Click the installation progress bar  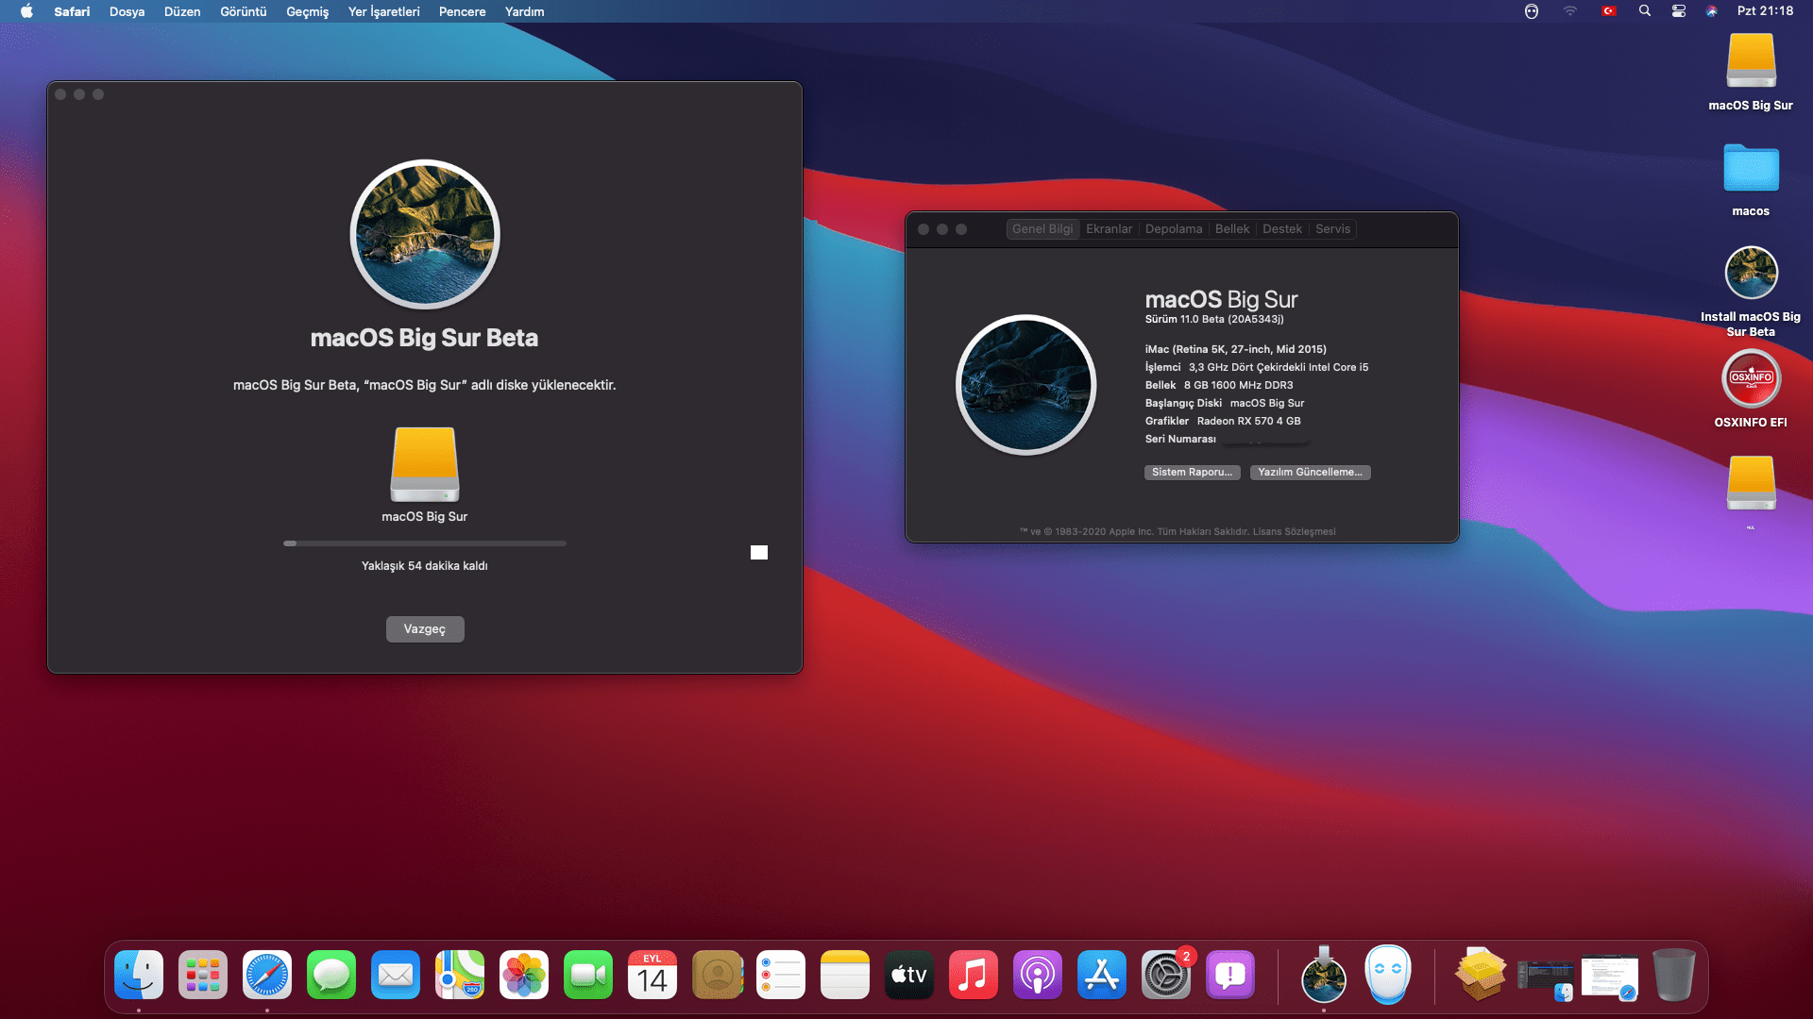pyautogui.click(x=425, y=543)
